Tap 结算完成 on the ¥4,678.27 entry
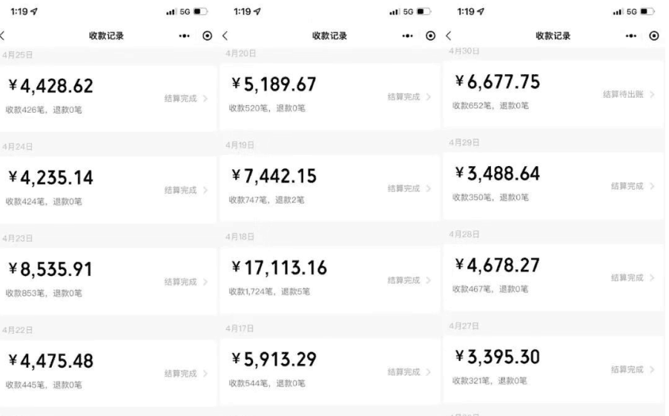 coord(627,278)
